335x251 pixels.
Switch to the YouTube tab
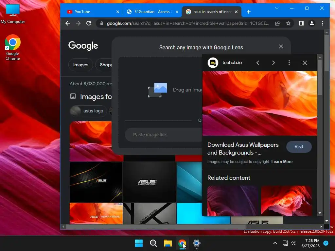click(x=92, y=12)
